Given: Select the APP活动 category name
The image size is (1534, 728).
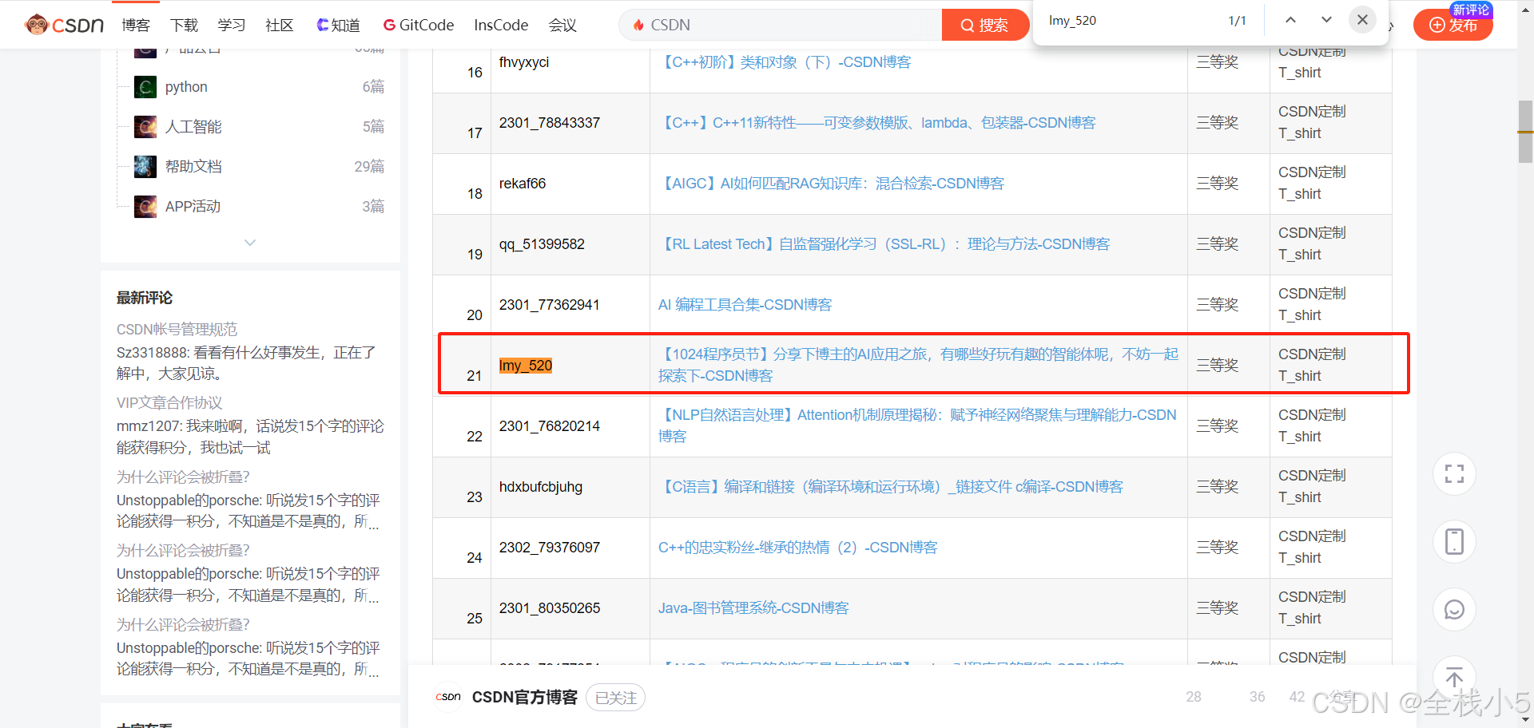Looking at the screenshot, I should click(193, 207).
